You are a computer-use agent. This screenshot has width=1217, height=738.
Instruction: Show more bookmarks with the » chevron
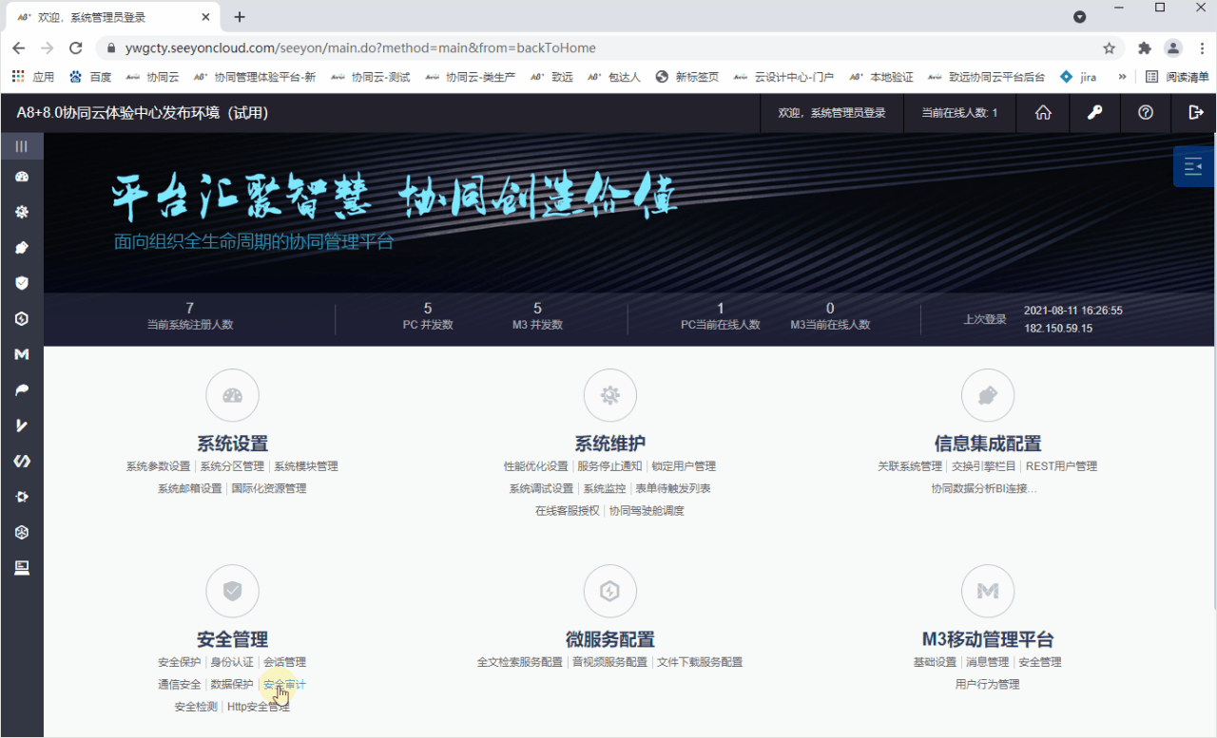point(1123,77)
